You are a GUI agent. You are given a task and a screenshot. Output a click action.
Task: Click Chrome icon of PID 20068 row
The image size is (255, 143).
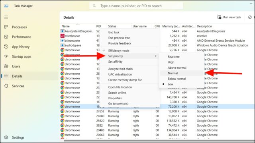click(x=62, y=135)
